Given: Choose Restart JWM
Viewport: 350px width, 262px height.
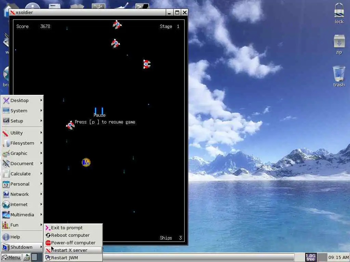Looking at the screenshot, I should [73, 258].
